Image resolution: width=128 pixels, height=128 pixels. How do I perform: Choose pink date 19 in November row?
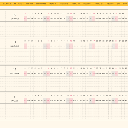pos(94,41)
